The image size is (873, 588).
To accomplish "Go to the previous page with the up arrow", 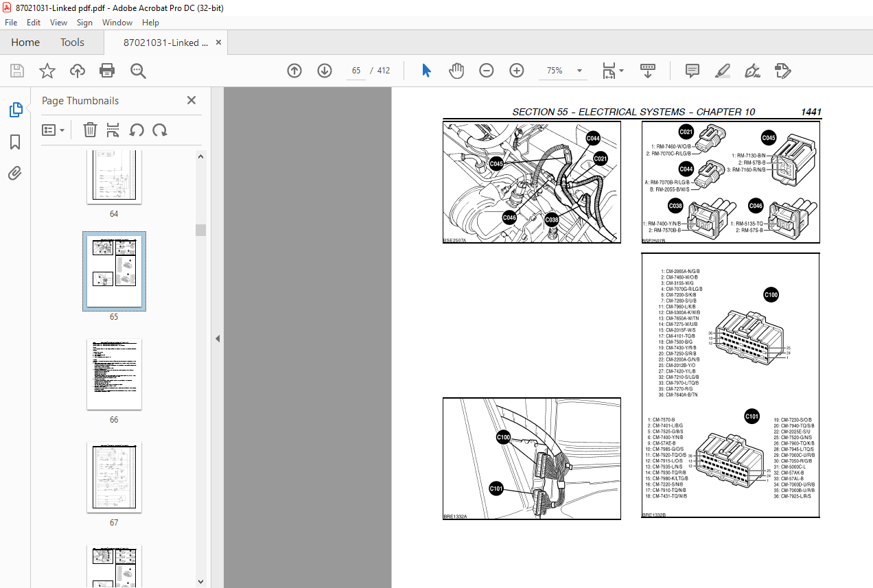I will (x=294, y=71).
